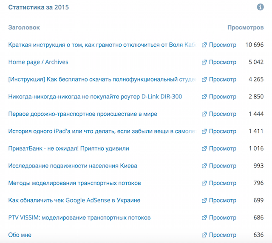Click Просмотр for История одного iPad'а row
The height and width of the screenshot is (243, 272).
tap(222, 131)
